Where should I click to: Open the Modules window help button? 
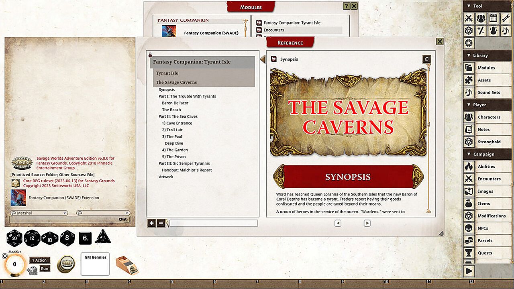[x=346, y=6]
